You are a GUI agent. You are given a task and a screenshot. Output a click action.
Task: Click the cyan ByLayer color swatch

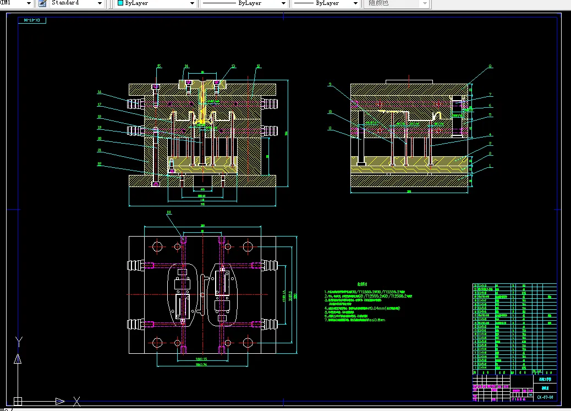tap(120, 3)
